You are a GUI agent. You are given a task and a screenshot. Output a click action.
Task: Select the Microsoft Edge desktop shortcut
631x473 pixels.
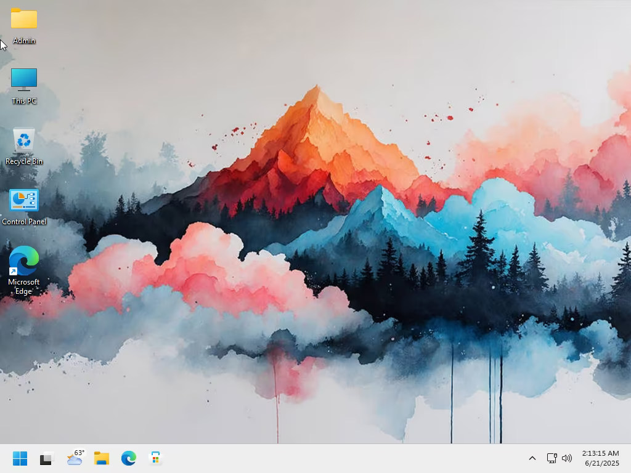(24, 270)
